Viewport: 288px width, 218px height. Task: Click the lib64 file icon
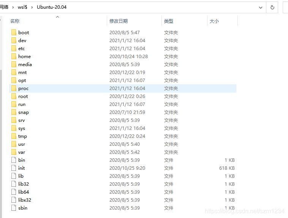tap(14, 192)
